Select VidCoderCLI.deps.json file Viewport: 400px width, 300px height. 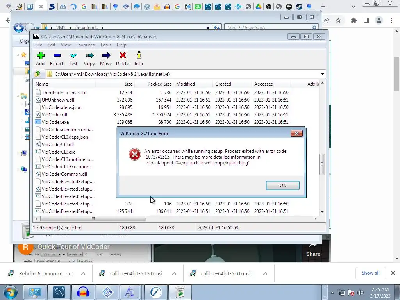coord(65,137)
